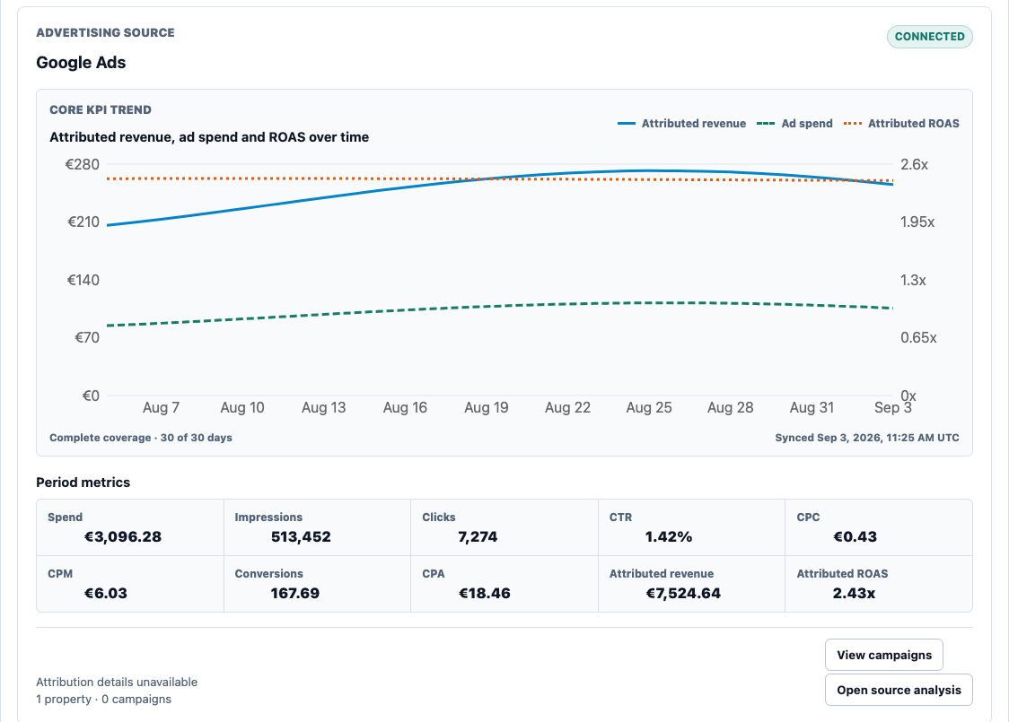
Task: Click the €140 left axis label
Action: (83, 280)
